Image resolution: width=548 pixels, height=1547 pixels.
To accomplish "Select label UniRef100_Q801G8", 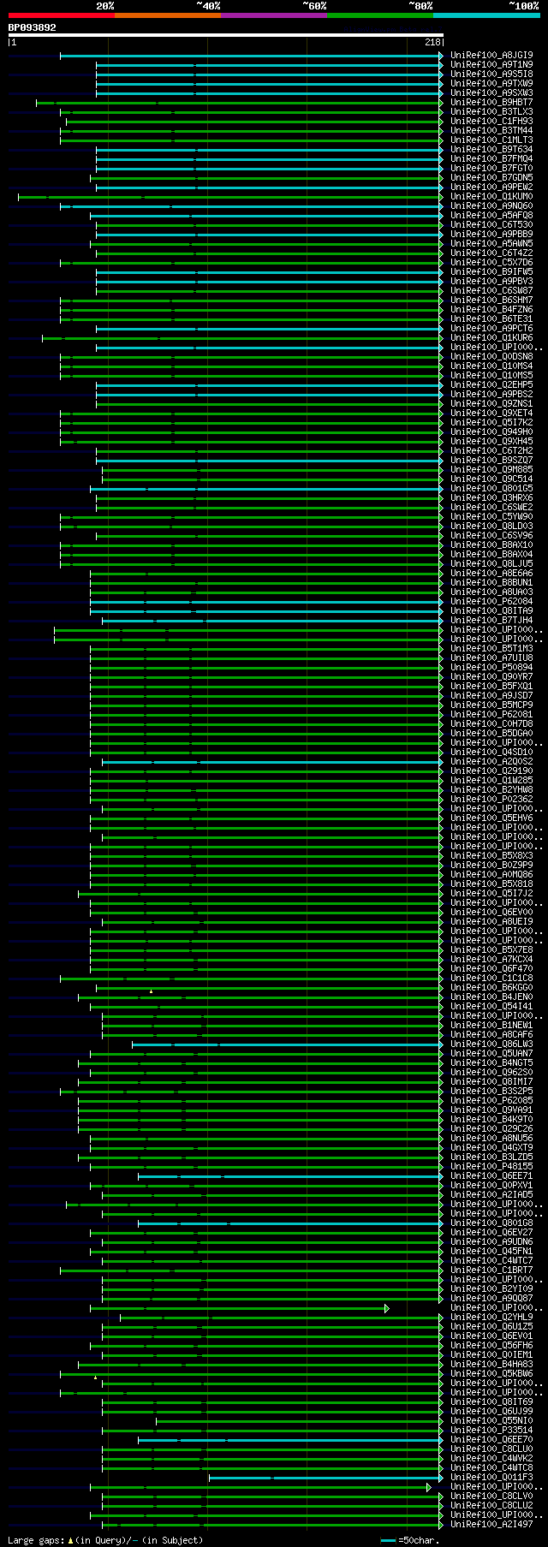I will [x=491, y=1223].
